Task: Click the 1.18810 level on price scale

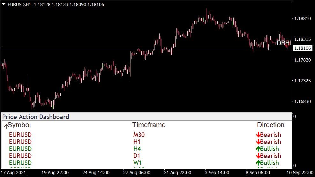Action: (x=302, y=18)
